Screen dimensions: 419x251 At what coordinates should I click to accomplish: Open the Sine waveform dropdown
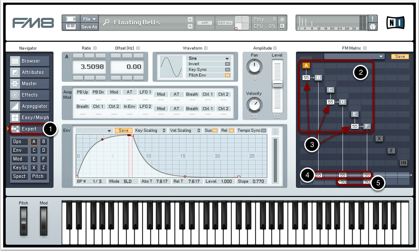[208, 58]
